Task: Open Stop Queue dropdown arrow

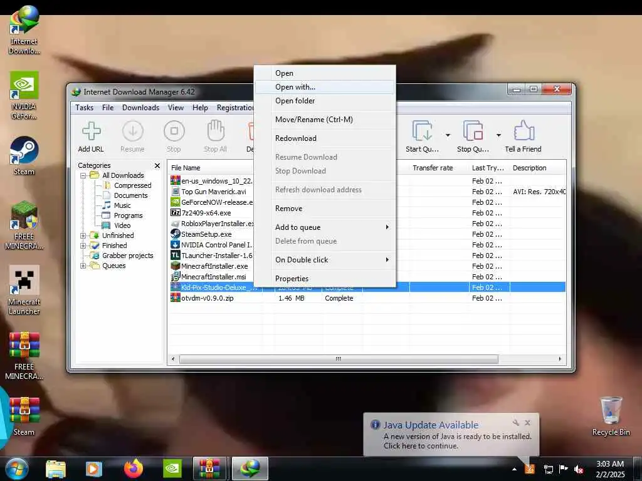Action: click(x=498, y=135)
